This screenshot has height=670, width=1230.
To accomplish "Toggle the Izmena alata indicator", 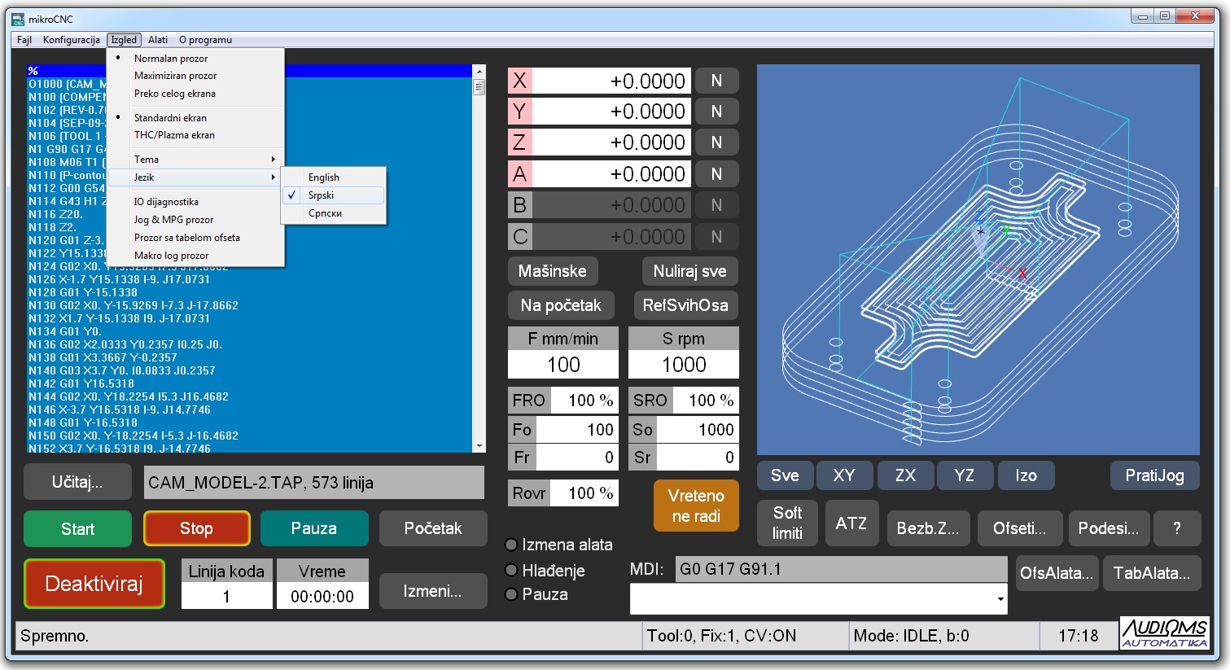I will pyautogui.click(x=512, y=545).
